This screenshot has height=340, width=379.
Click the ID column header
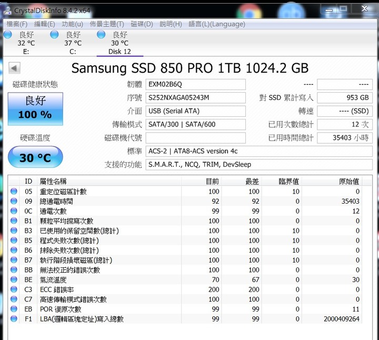[x=28, y=181]
